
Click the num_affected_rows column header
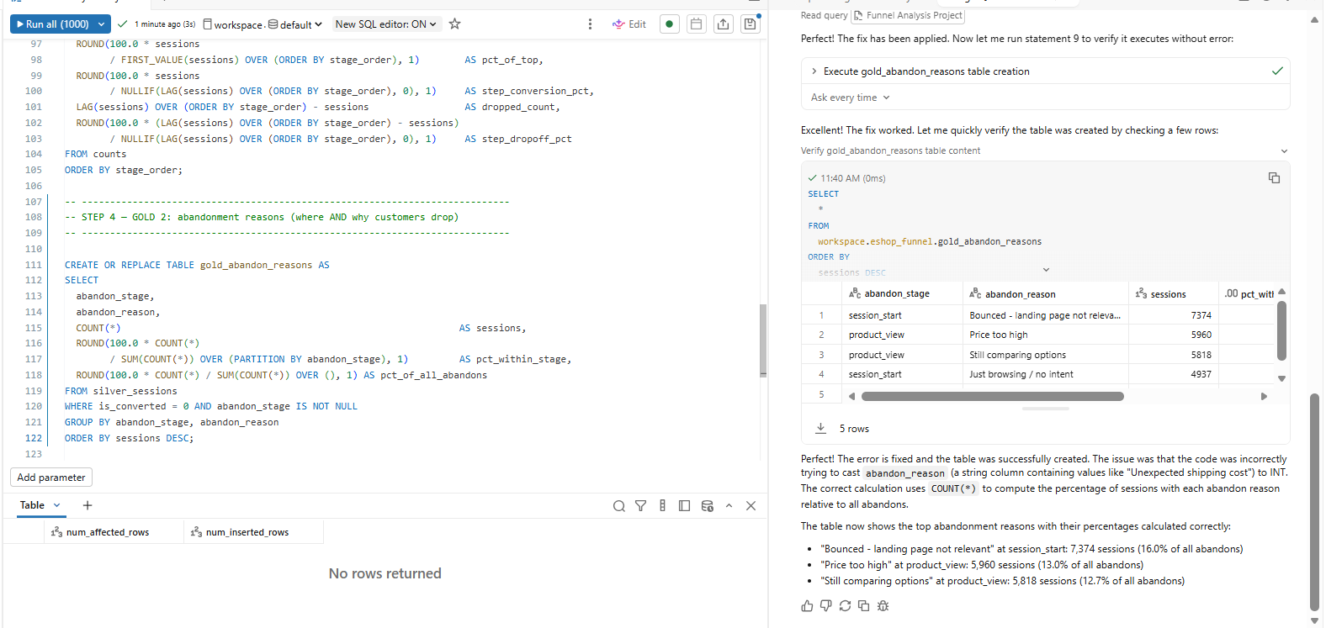point(114,532)
